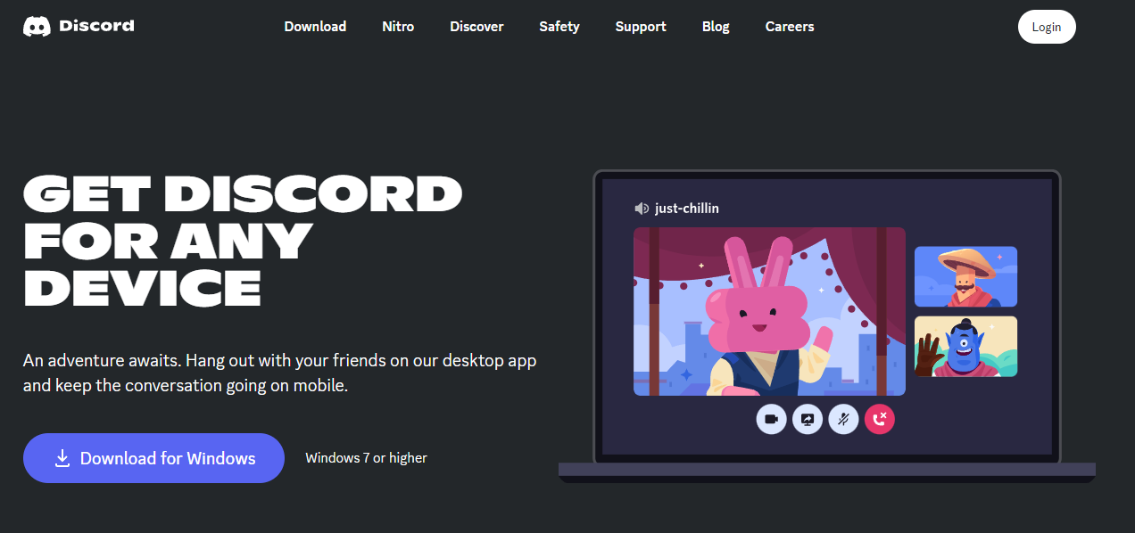This screenshot has height=533, width=1135.
Task: Click the Login button
Action: [1047, 27]
